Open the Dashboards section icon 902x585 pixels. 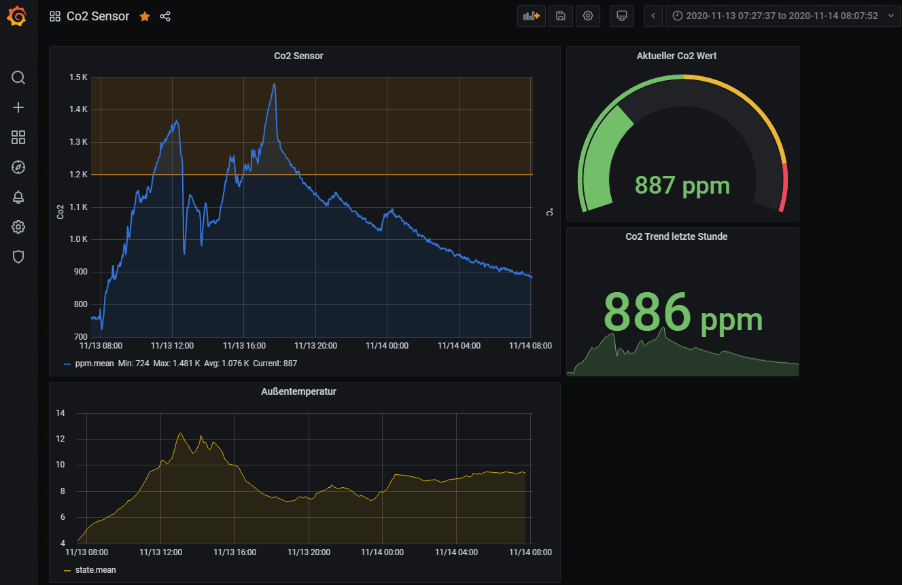(x=18, y=137)
